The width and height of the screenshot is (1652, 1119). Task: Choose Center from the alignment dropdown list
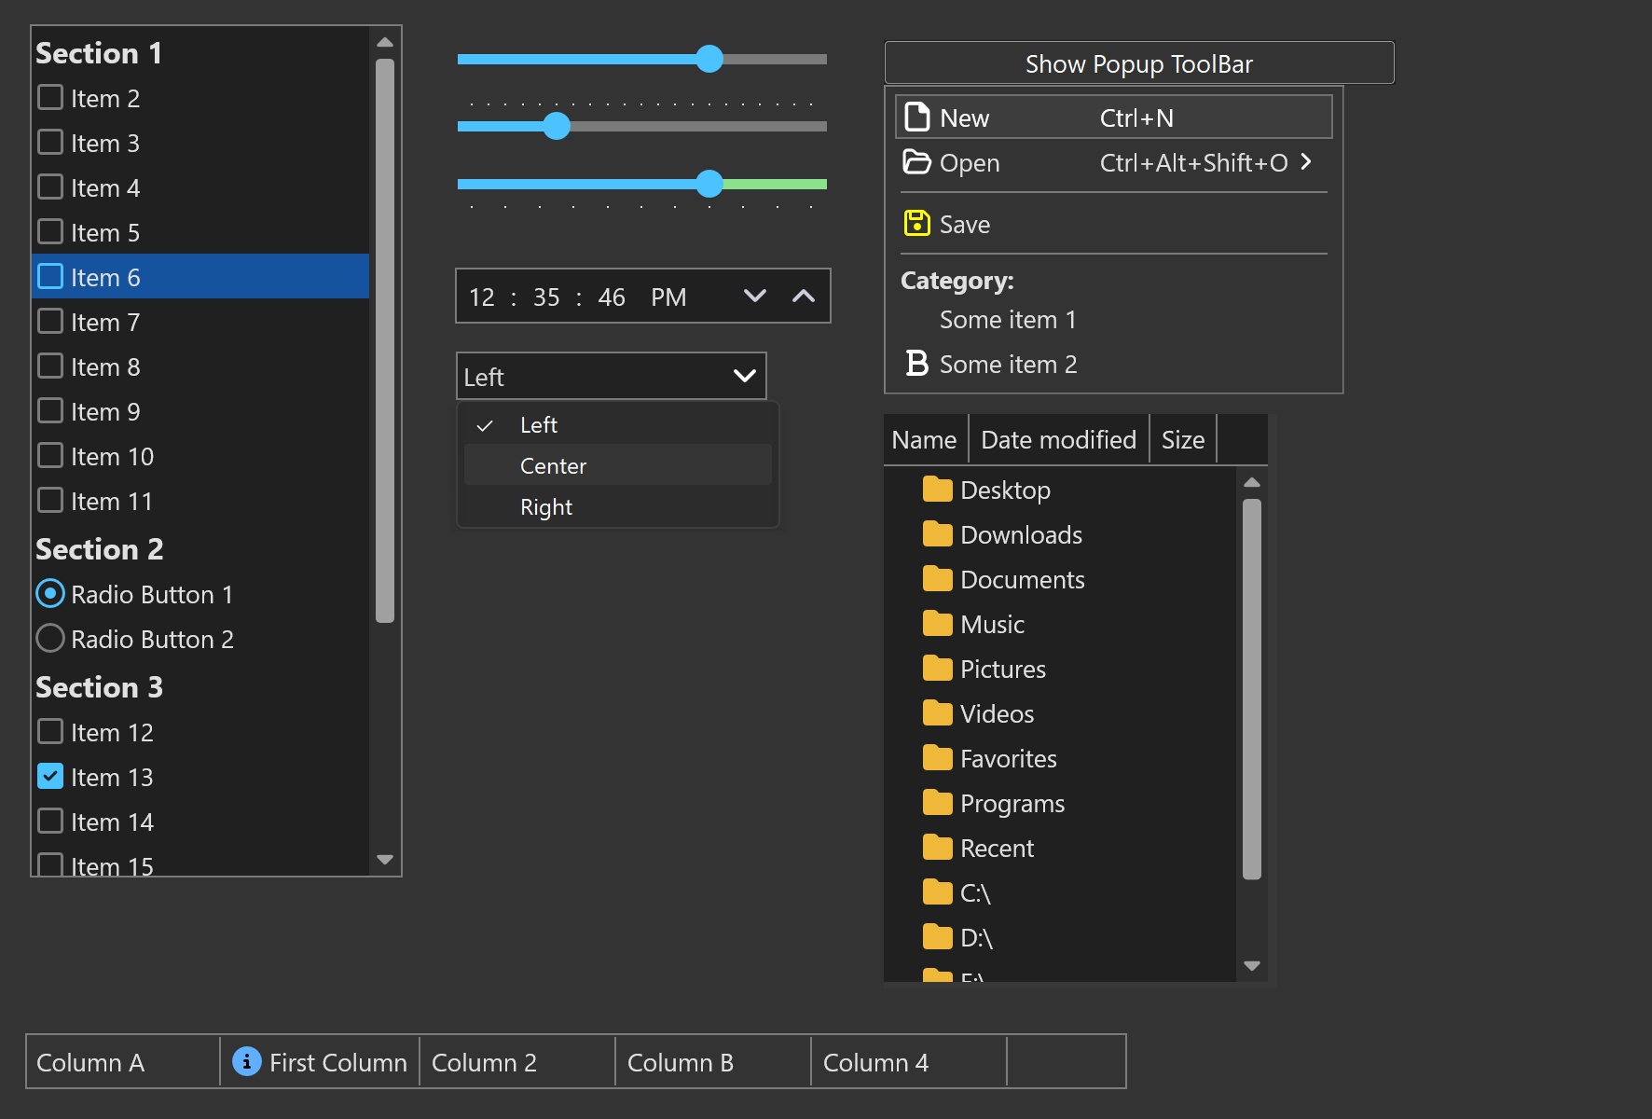coord(618,466)
